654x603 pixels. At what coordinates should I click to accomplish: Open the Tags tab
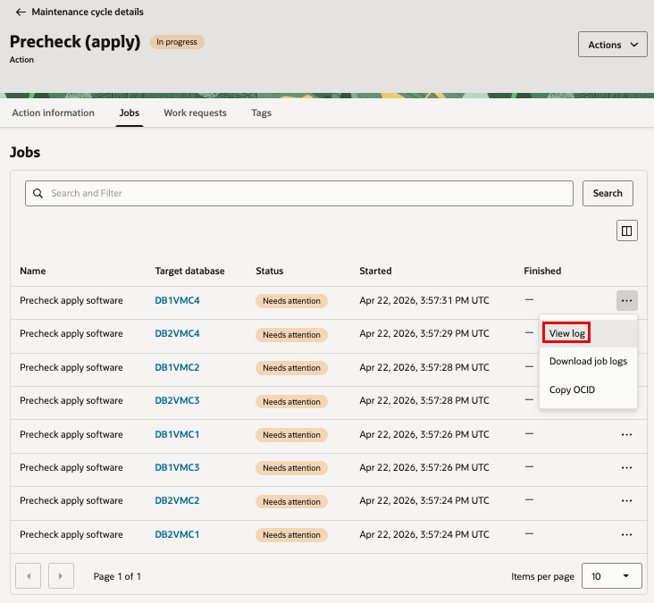pos(262,113)
